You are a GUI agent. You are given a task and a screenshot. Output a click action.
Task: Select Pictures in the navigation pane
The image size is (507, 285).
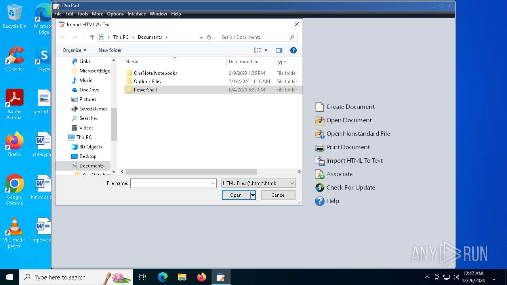(88, 99)
